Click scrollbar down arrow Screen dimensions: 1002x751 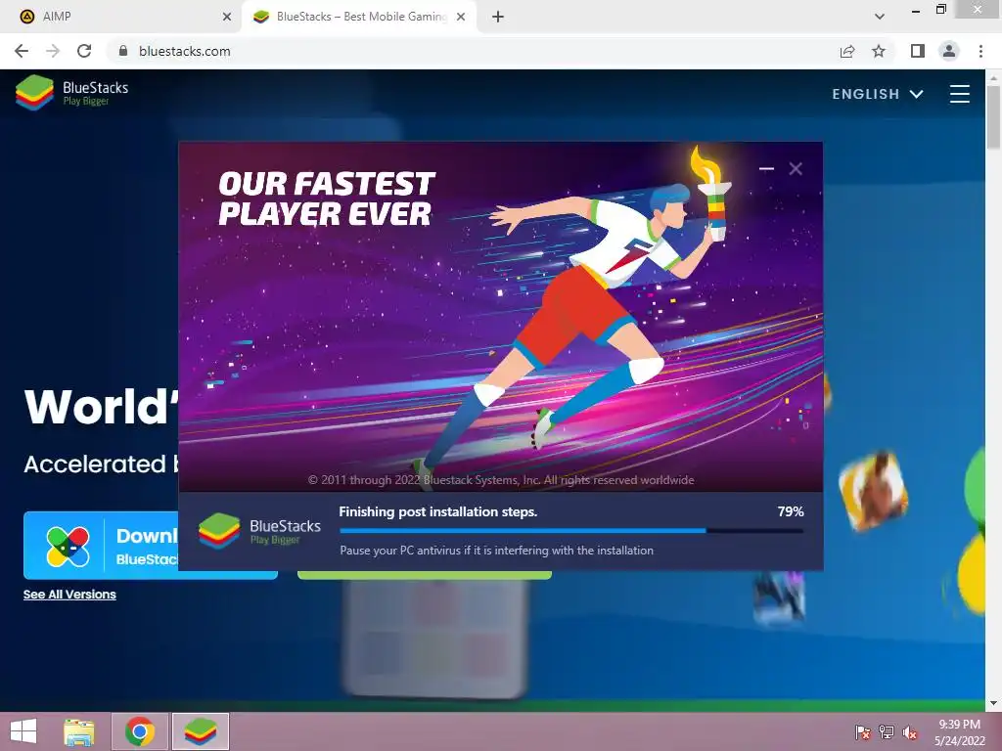click(x=993, y=704)
